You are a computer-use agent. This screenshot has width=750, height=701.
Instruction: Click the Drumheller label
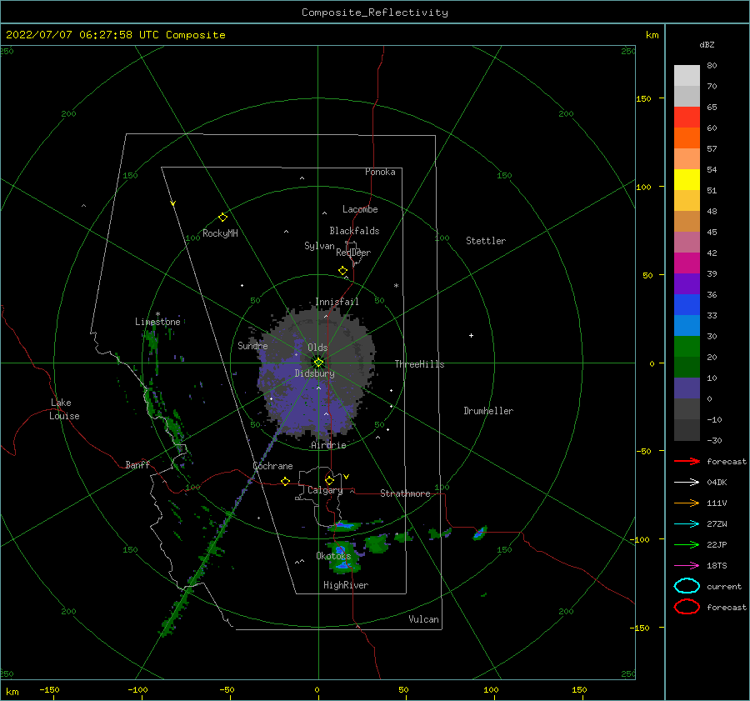click(488, 411)
